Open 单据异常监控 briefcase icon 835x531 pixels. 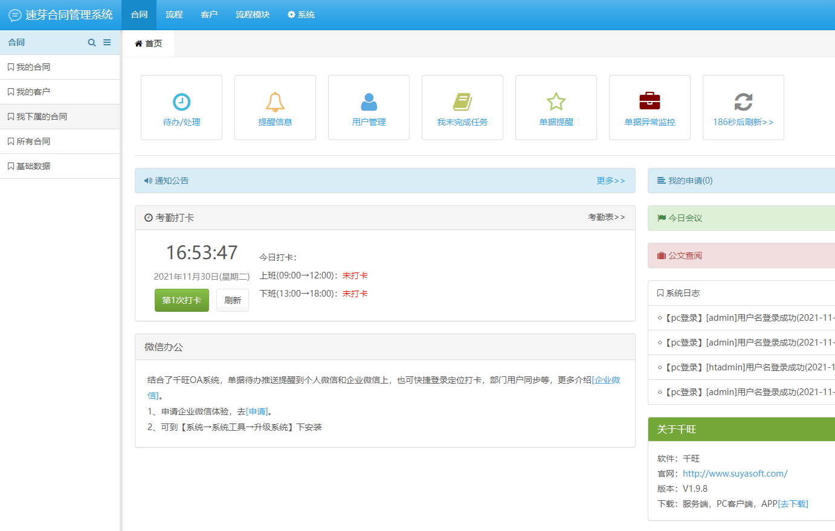click(x=650, y=101)
